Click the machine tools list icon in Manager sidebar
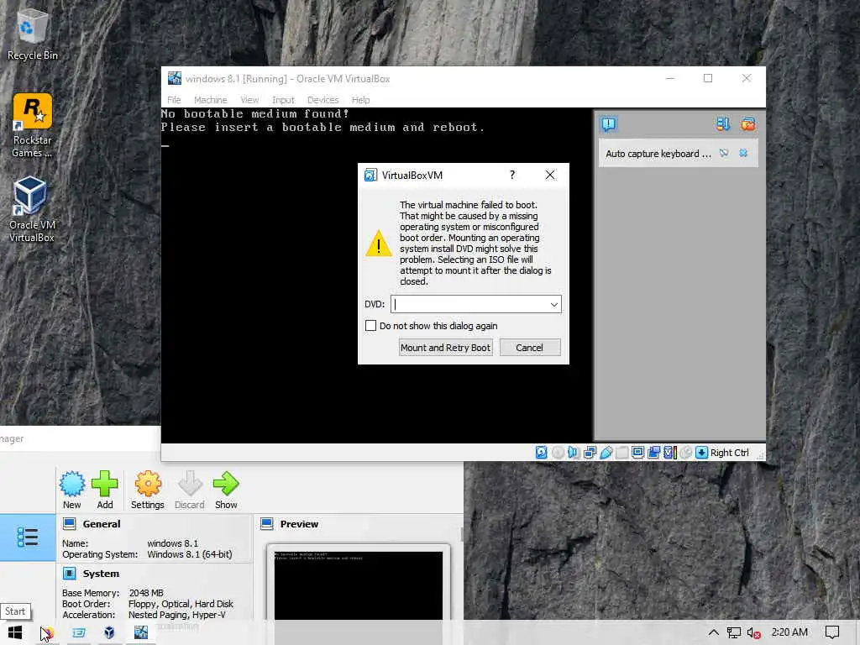This screenshot has height=645, width=860. pyautogui.click(x=28, y=537)
